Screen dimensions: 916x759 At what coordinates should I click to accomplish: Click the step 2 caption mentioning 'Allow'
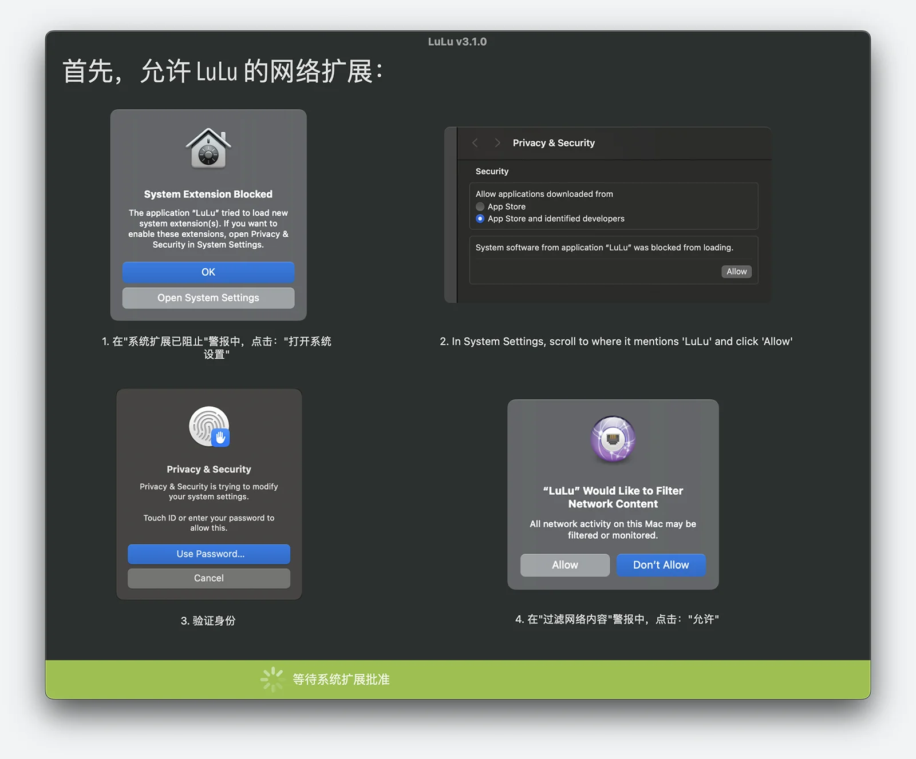616,341
